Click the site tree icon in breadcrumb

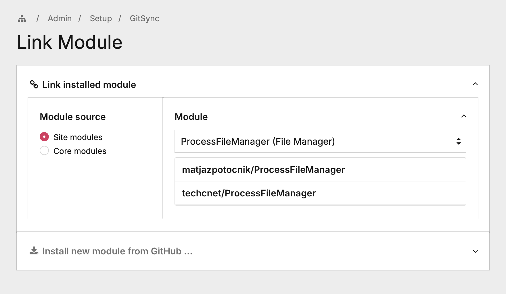click(x=22, y=19)
